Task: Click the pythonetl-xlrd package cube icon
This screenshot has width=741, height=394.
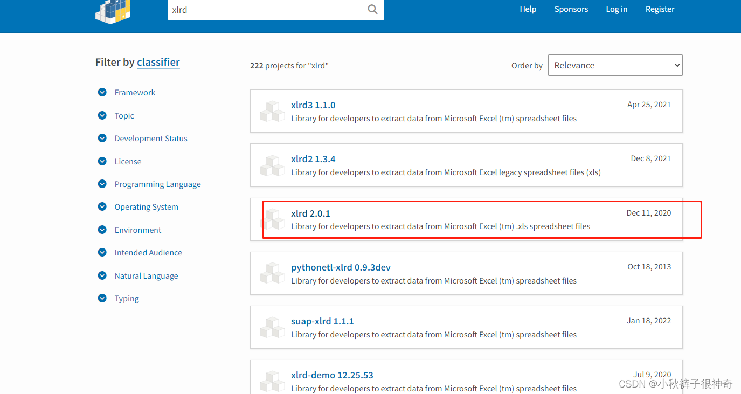Action: pyautogui.click(x=272, y=273)
